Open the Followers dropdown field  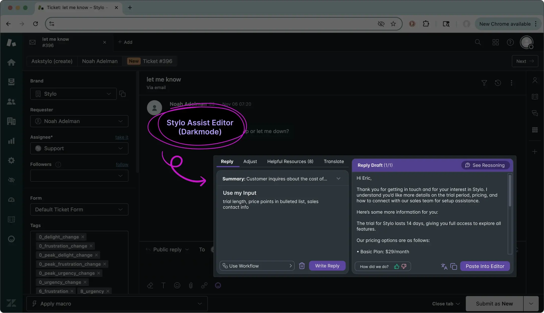[x=79, y=176]
